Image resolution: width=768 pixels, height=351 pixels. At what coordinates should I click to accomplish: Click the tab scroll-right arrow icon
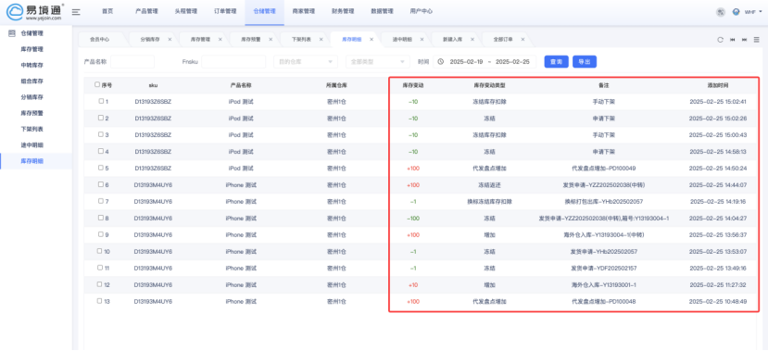744,40
